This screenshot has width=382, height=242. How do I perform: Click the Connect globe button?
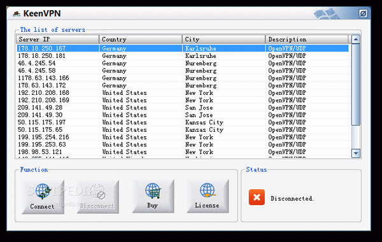pyautogui.click(x=43, y=197)
